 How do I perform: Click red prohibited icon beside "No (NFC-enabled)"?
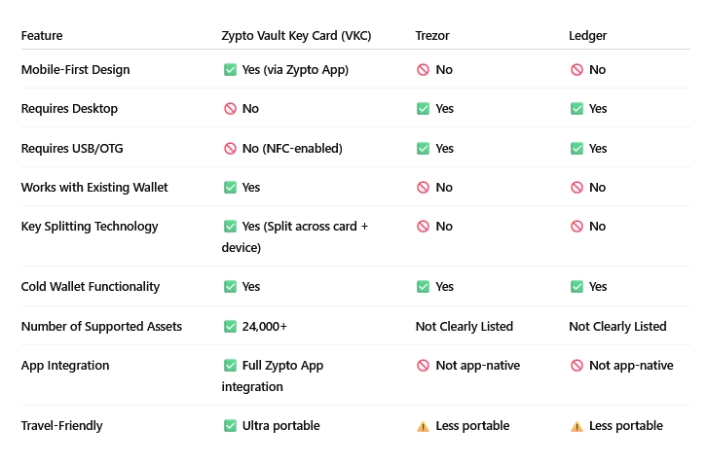click(x=230, y=149)
